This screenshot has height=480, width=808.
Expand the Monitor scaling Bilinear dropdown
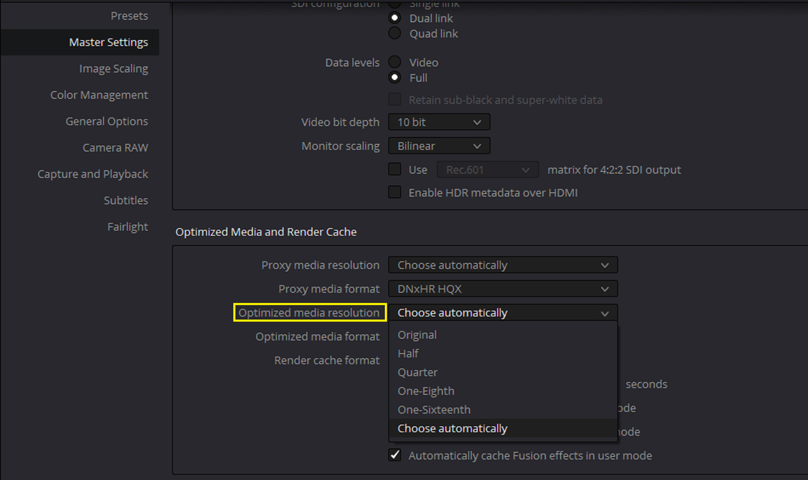coord(439,146)
